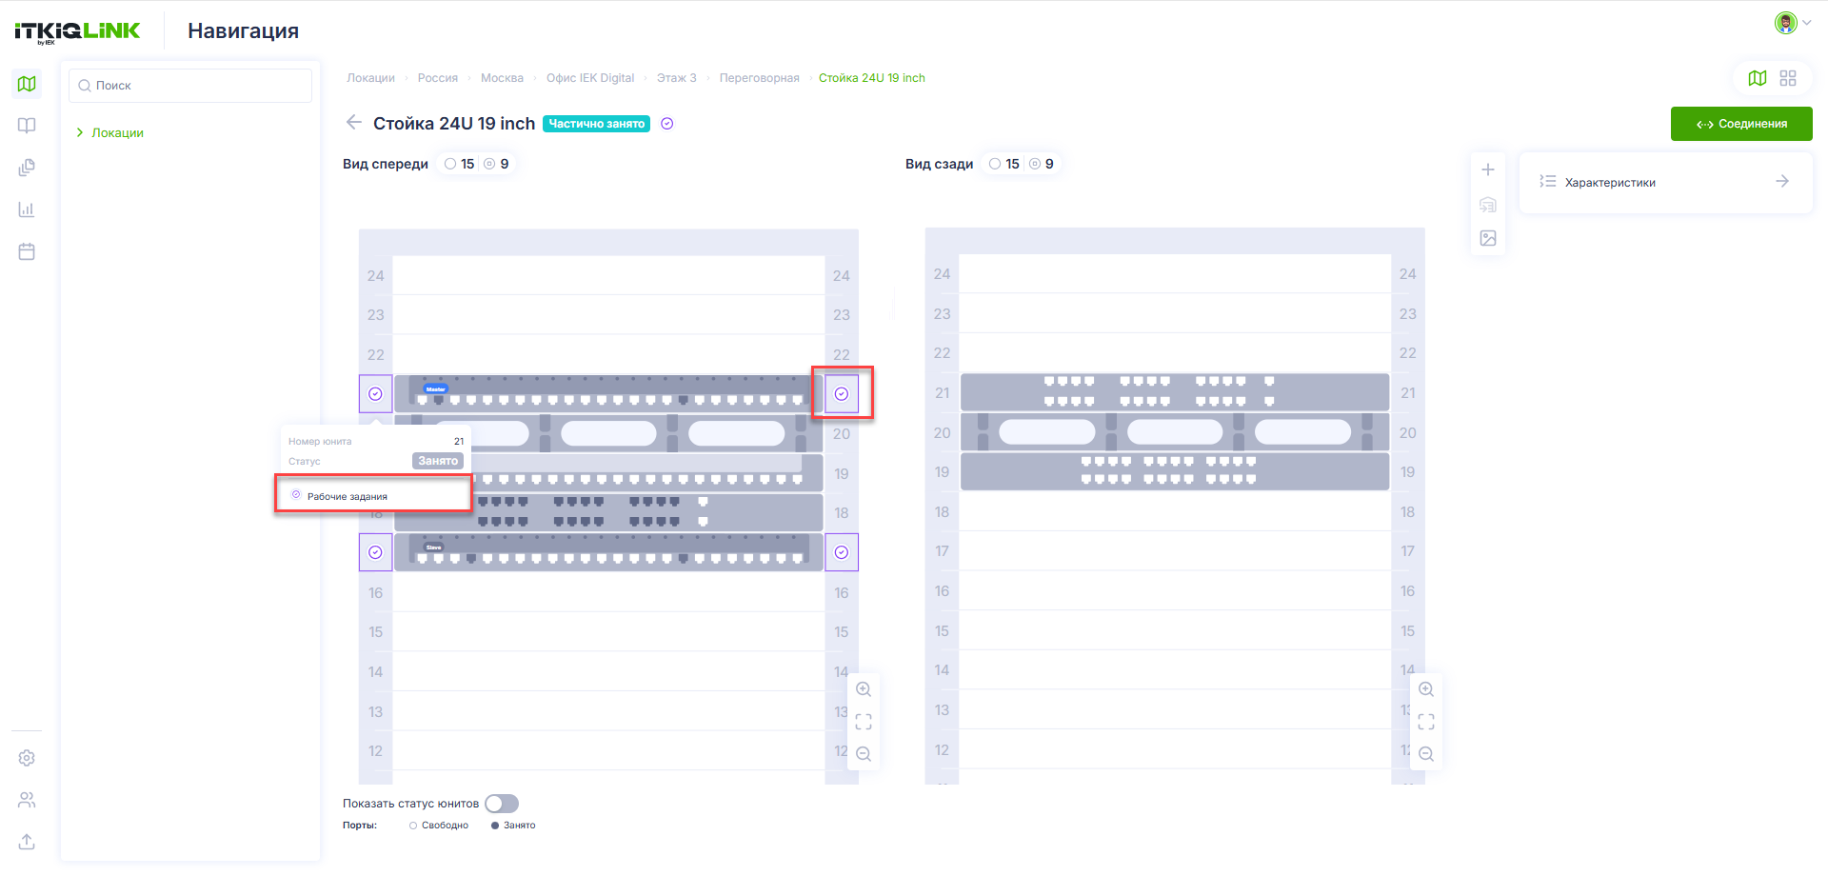Select Рабочие задания in the popup
This screenshot has height=876, width=1828.
[x=373, y=495]
